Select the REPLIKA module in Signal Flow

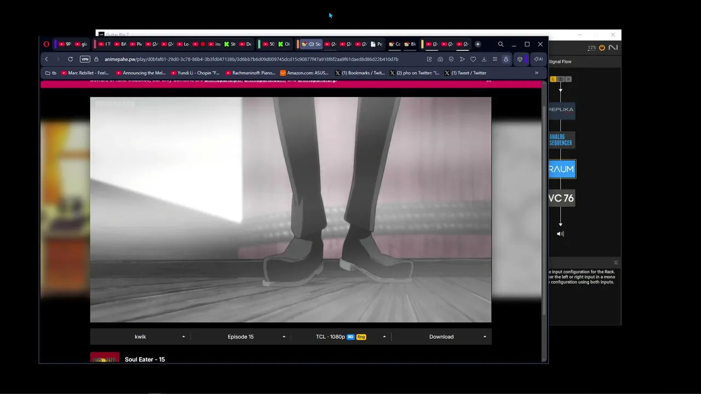click(x=561, y=109)
